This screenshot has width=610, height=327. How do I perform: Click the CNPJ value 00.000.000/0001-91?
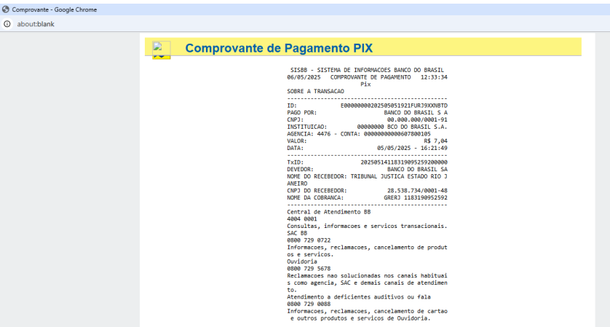click(x=417, y=120)
